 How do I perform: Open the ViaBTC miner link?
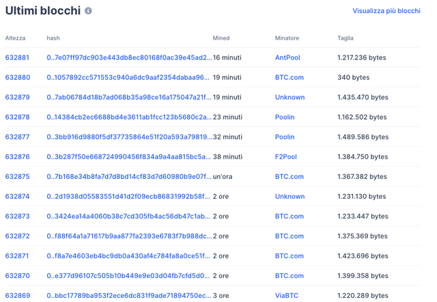(x=287, y=295)
